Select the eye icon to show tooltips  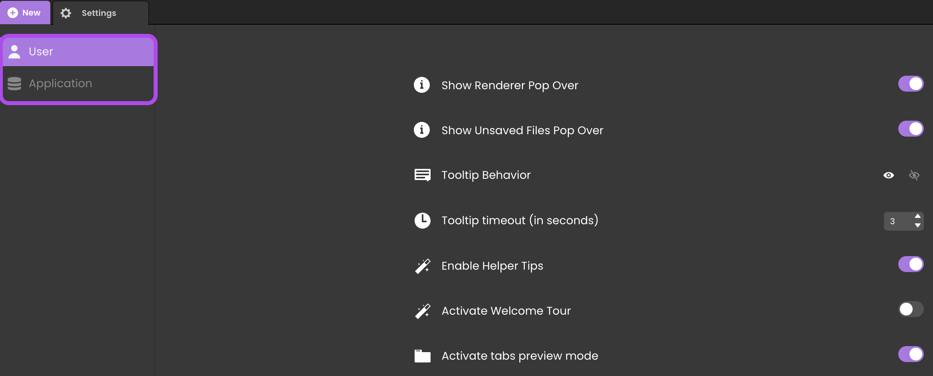coord(889,175)
